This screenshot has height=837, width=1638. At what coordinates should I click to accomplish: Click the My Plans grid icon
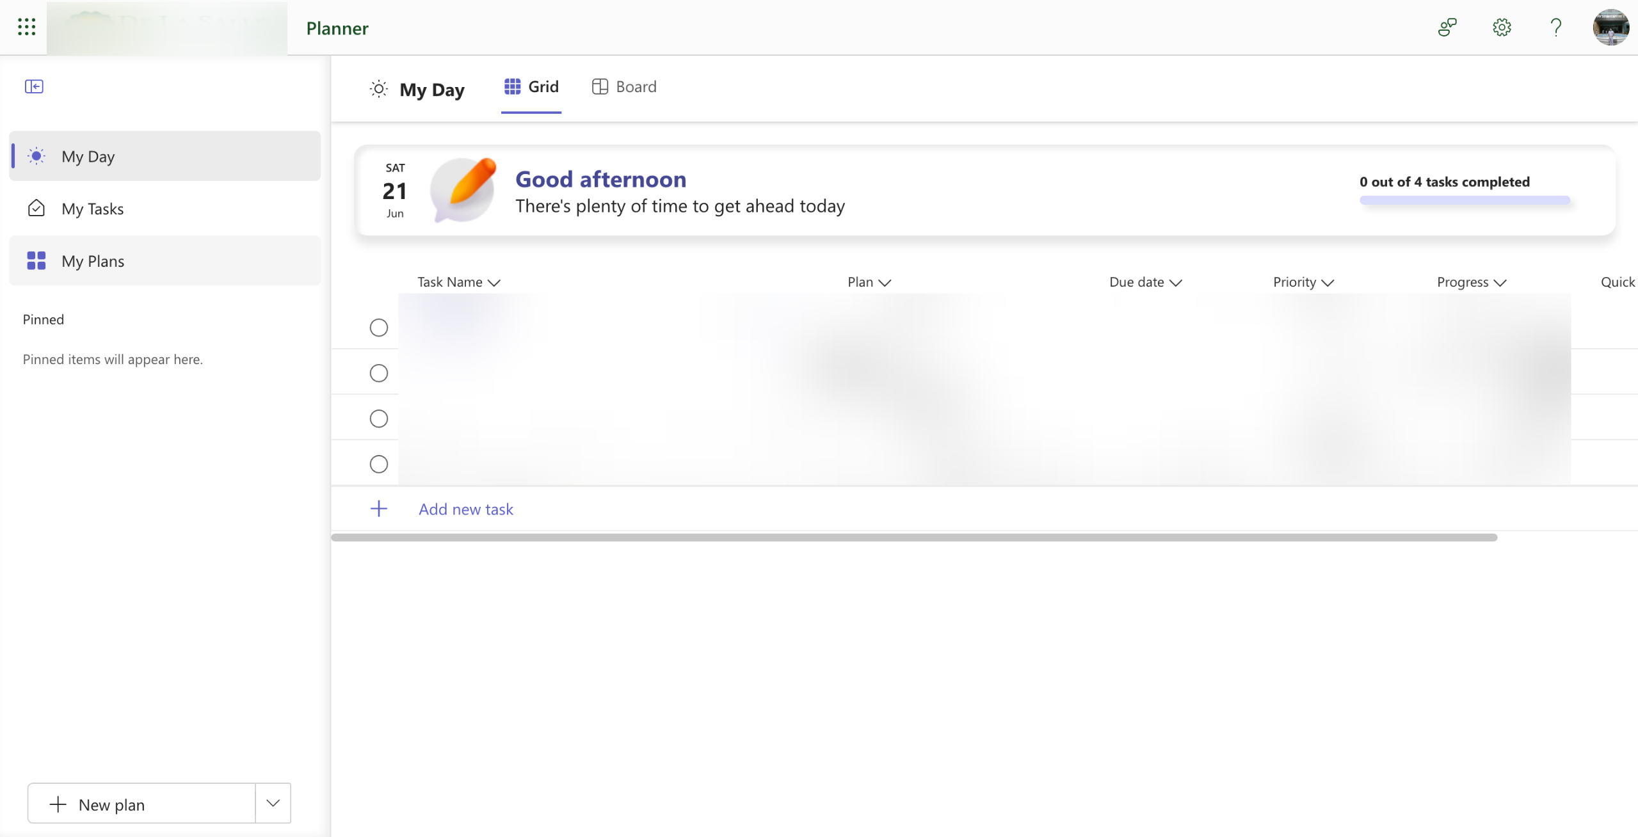pyautogui.click(x=36, y=260)
